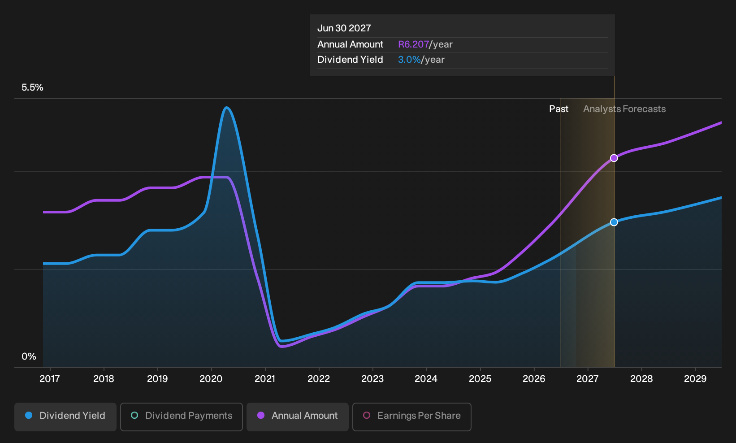Toggle the Dividend Yield series
Image resolution: width=736 pixels, height=443 pixels.
65,417
